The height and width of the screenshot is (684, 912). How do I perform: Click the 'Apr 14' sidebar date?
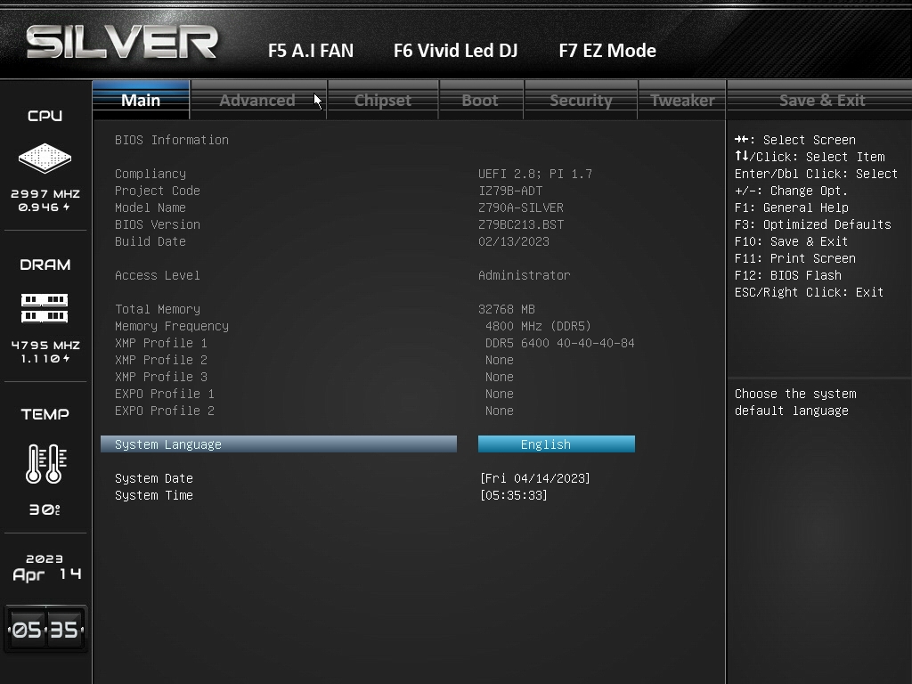(x=46, y=574)
